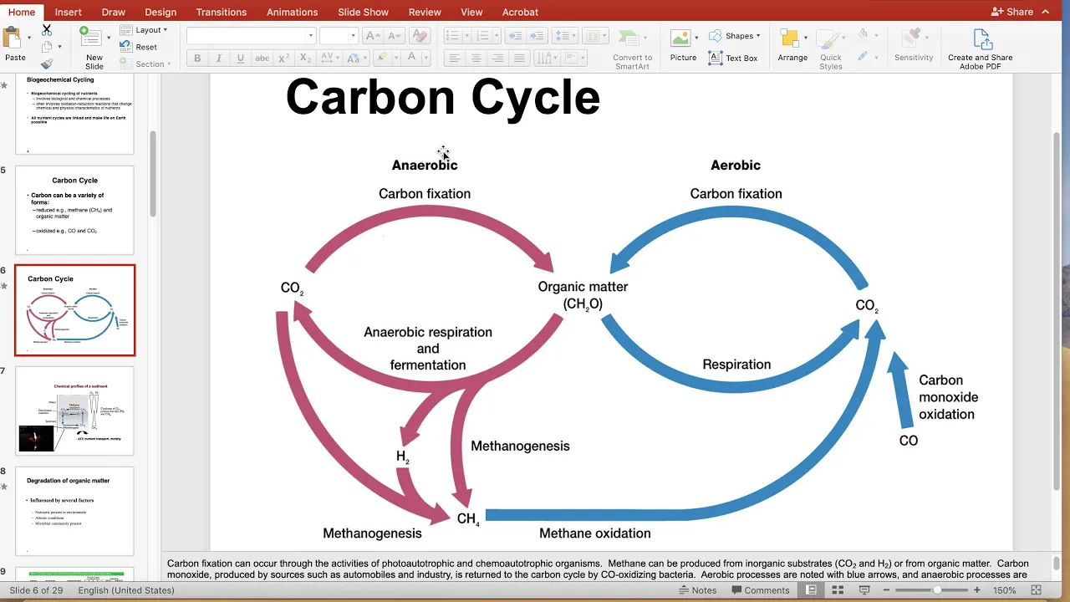
Task: Open the Slide Show tab
Action: [364, 12]
